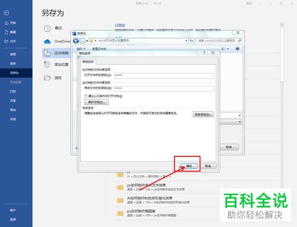Refresh the folder in Save As dialog
The width and height of the screenshot is (297, 227).
191,41
